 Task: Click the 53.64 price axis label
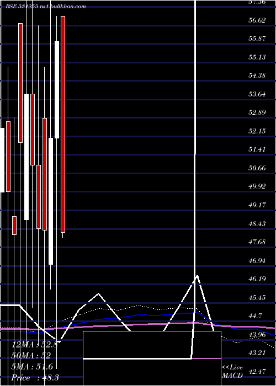click(x=257, y=94)
